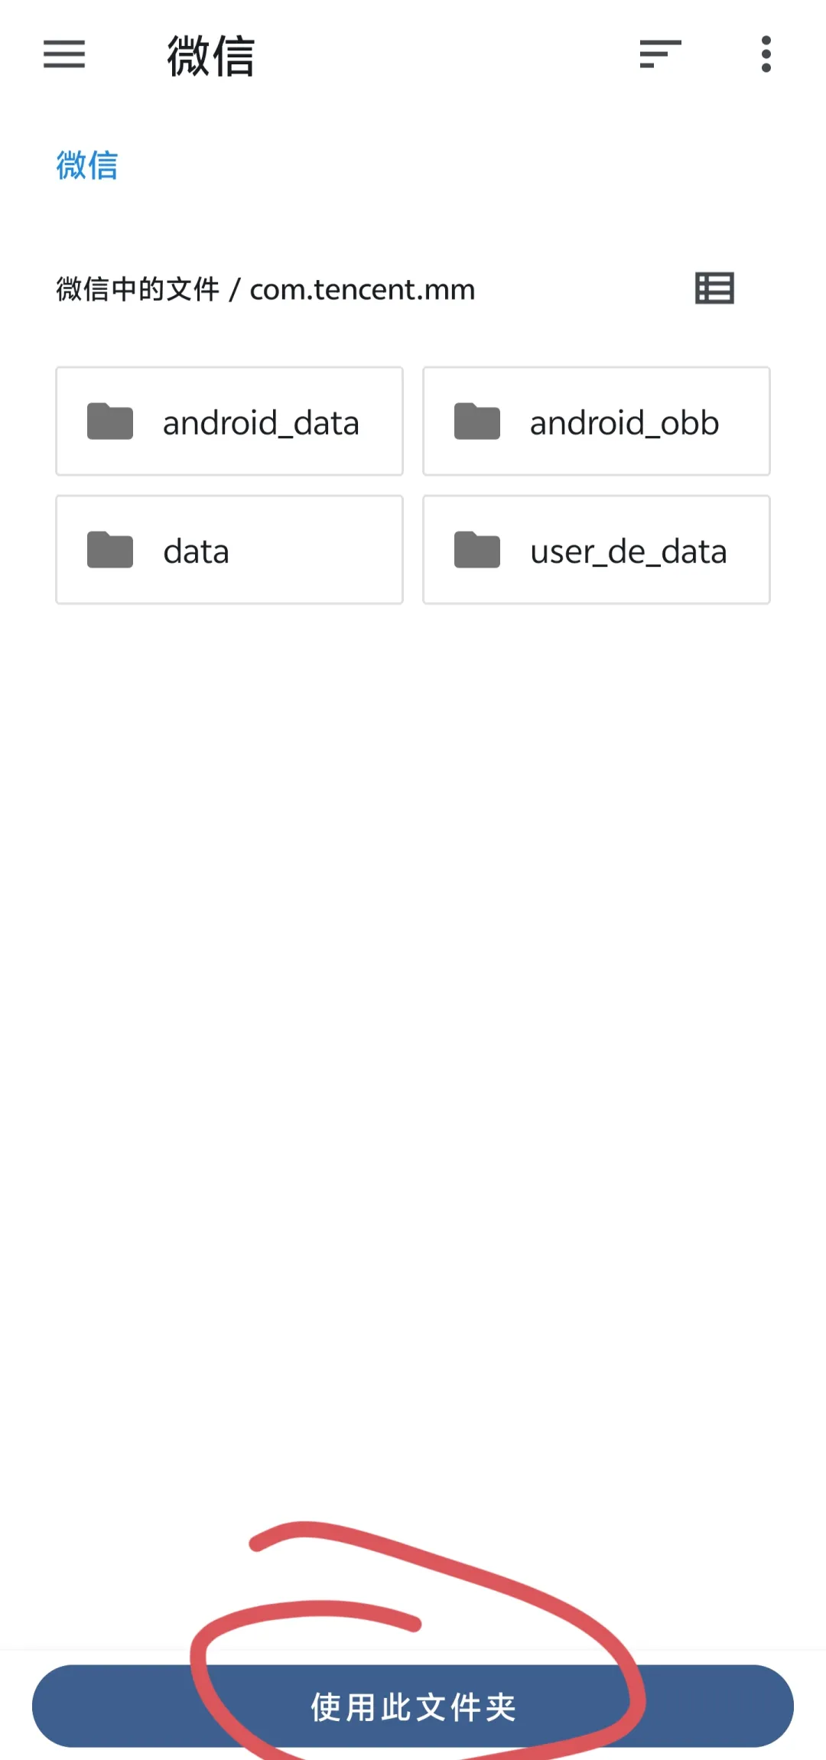Select the blue 微信 root chip
Image resolution: width=826 pixels, height=1760 pixels.
click(87, 165)
